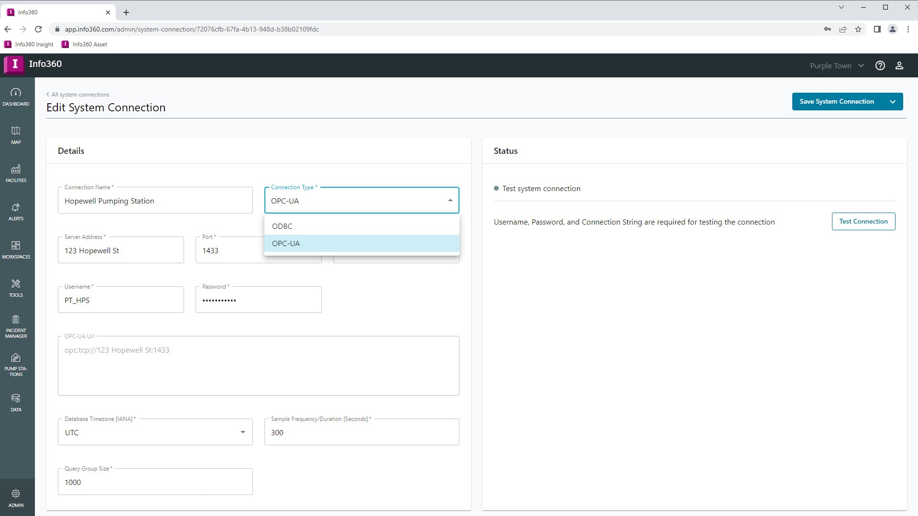Open the Dashboard sidebar icon

16,97
